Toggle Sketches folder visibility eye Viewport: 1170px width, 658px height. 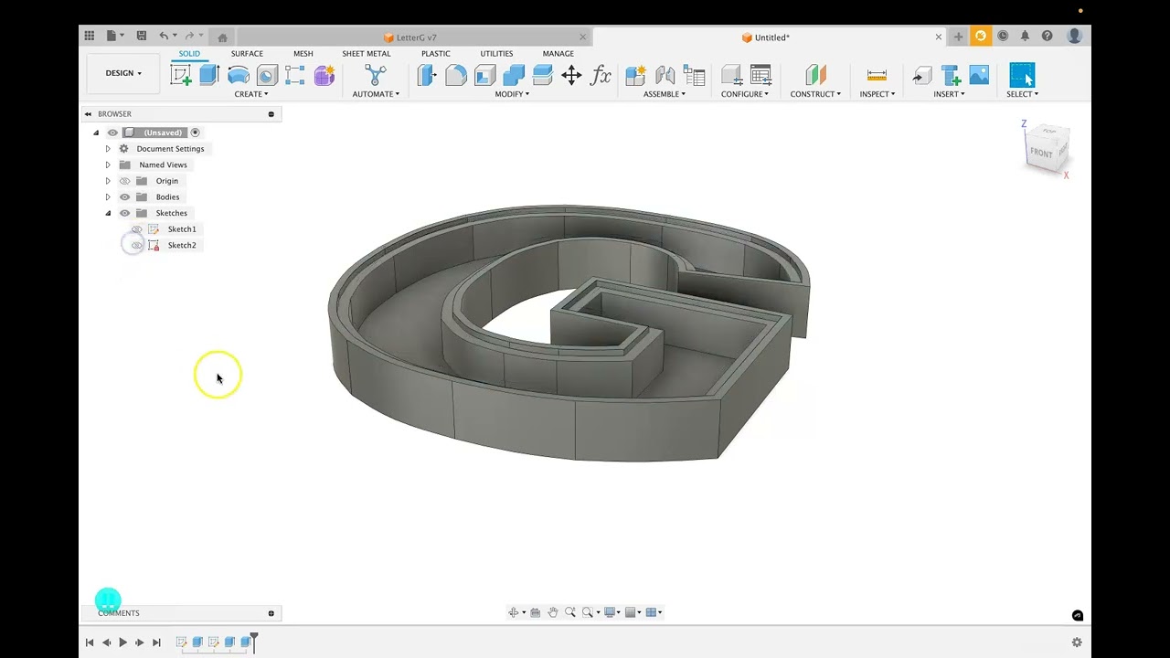coord(125,213)
